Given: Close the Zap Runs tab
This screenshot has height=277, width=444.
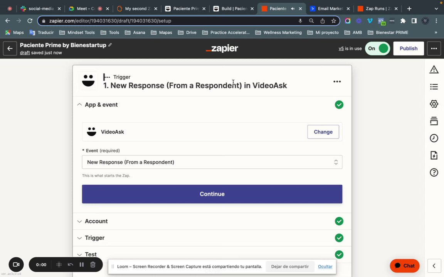Looking at the screenshot, I should 396,9.
